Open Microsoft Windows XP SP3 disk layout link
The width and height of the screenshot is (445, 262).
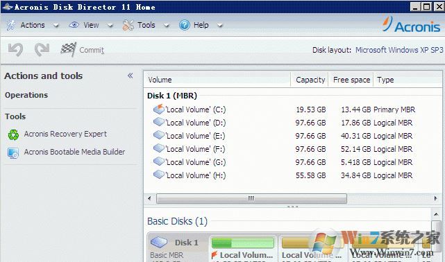pyautogui.click(x=399, y=50)
